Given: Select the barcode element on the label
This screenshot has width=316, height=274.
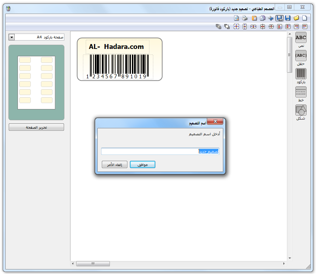Looking at the screenshot, I should (x=118, y=67).
